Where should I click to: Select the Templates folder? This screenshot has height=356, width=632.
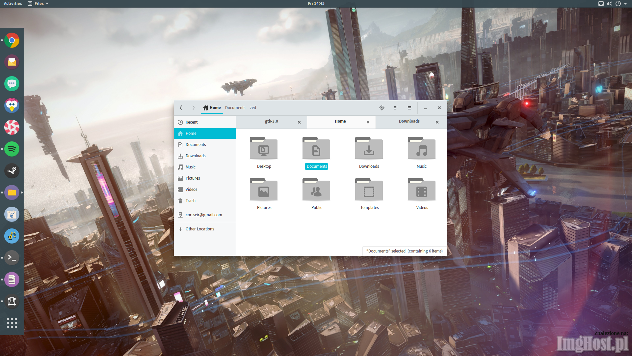coord(369,190)
